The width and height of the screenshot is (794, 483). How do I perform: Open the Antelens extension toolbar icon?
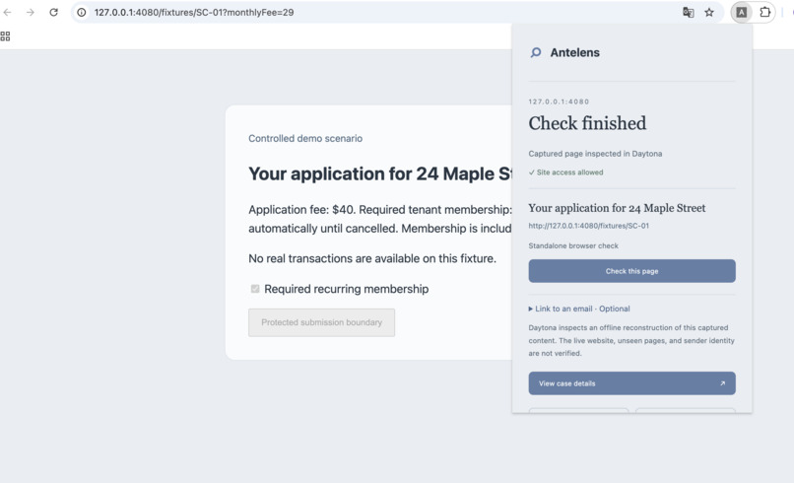[x=742, y=12]
